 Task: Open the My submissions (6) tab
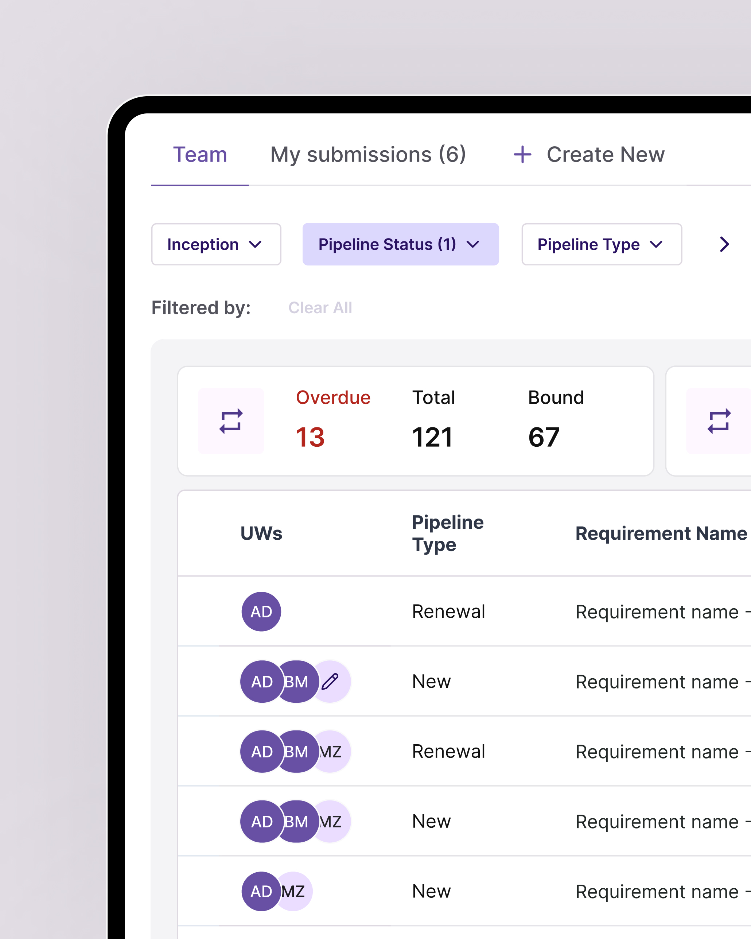[368, 155]
